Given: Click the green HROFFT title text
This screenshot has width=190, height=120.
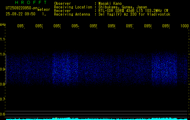Looking at the screenshot, I should 31,2.
